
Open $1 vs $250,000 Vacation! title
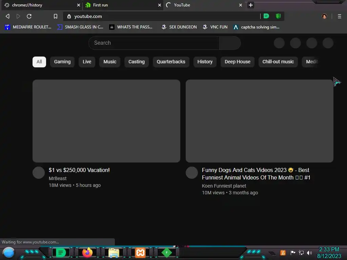pos(79,170)
